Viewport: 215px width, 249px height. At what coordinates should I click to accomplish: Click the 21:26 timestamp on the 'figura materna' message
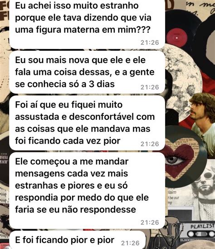(150, 43)
